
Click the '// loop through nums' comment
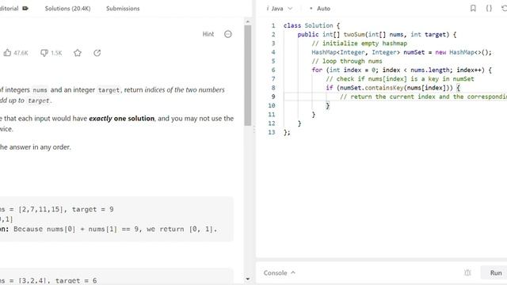347,61
